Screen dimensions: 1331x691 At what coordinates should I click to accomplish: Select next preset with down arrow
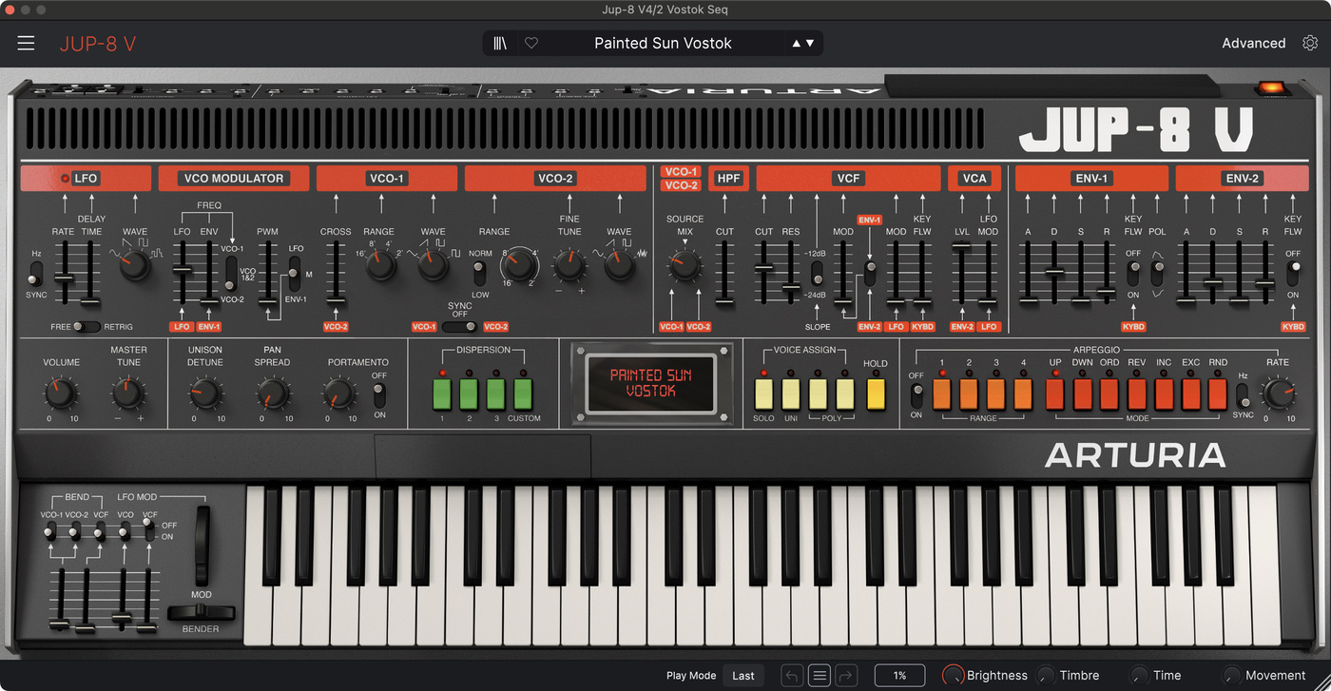click(810, 43)
